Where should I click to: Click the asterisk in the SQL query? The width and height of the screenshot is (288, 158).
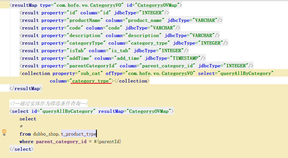[x=21, y=127]
